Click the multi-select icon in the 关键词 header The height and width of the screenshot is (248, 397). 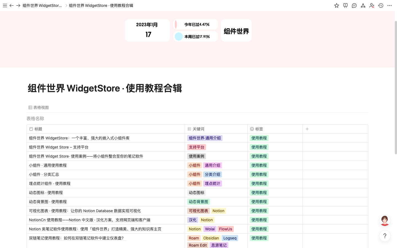point(189,129)
